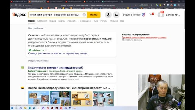The height and width of the screenshot is (110, 195).
Task: Click the user avatar with notification badge
Action: pyautogui.click(x=161, y=14)
